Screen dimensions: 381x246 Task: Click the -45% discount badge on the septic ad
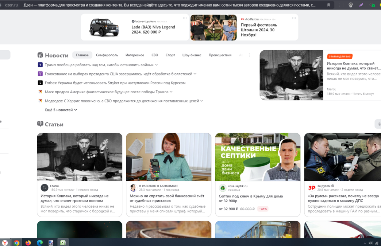tap(263, 209)
